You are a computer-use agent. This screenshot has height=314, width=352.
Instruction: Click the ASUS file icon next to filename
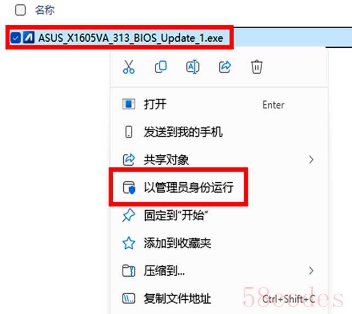tap(29, 37)
